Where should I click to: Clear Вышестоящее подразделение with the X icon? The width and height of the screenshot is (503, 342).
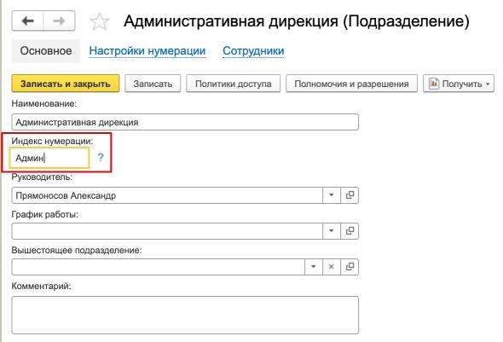coord(332,267)
